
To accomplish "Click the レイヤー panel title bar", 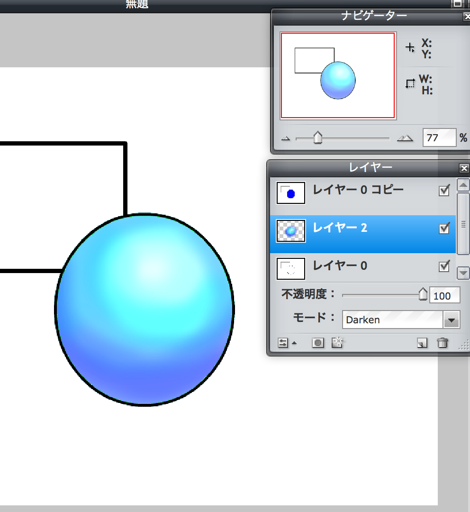I will click(369, 168).
